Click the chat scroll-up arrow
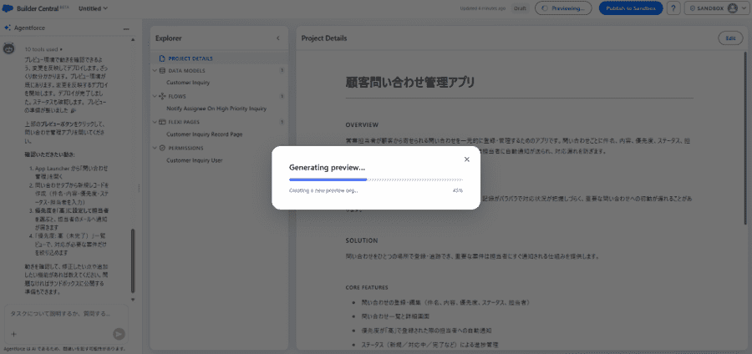This screenshot has width=752, height=354. (x=133, y=40)
